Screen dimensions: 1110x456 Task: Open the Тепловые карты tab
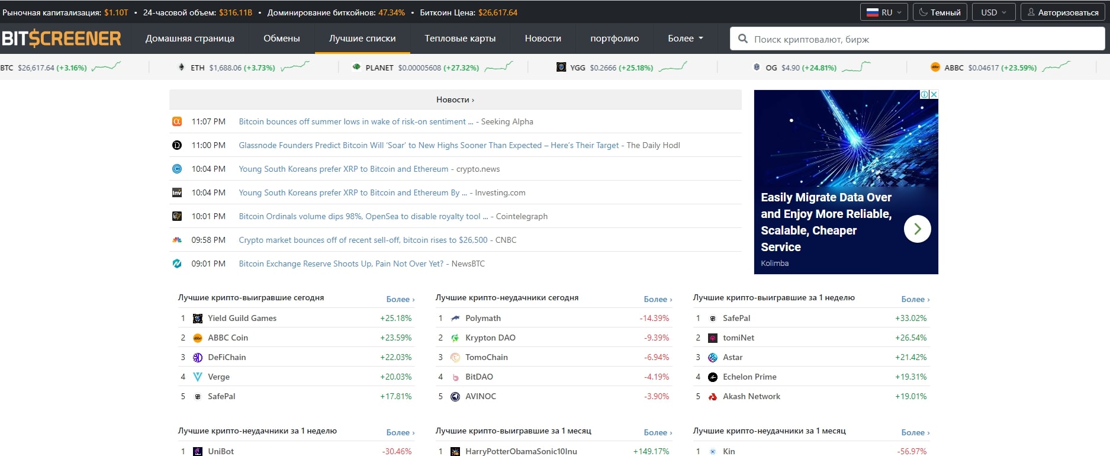point(460,38)
